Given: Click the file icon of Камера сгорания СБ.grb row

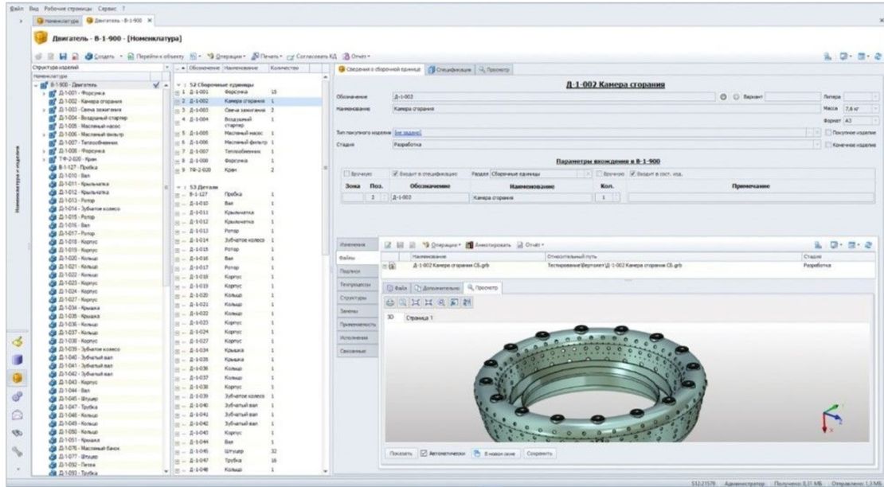Looking at the screenshot, I should tap(392, 265).
